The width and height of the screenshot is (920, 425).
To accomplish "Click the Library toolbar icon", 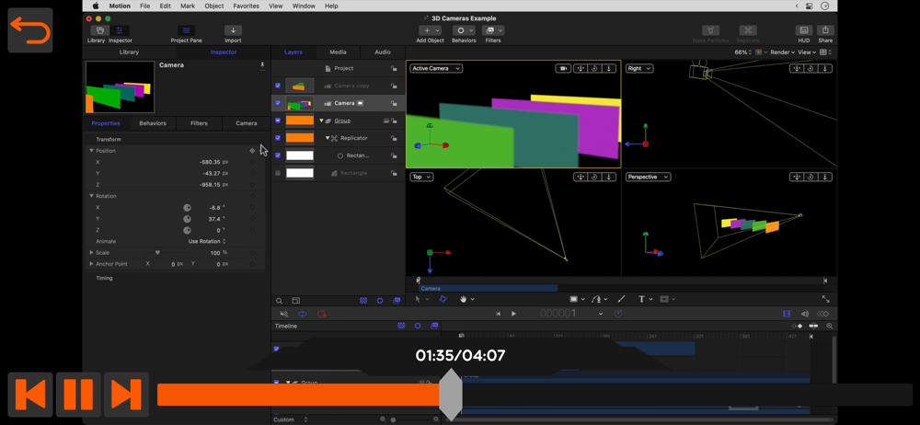I will point(99,30).
